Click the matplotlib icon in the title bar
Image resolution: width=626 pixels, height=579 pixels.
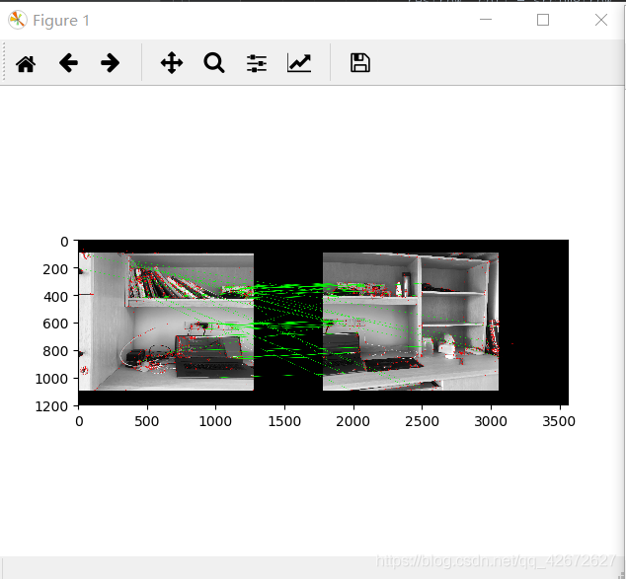(18, 20)
